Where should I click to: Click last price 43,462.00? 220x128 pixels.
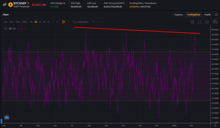(39, 5)
